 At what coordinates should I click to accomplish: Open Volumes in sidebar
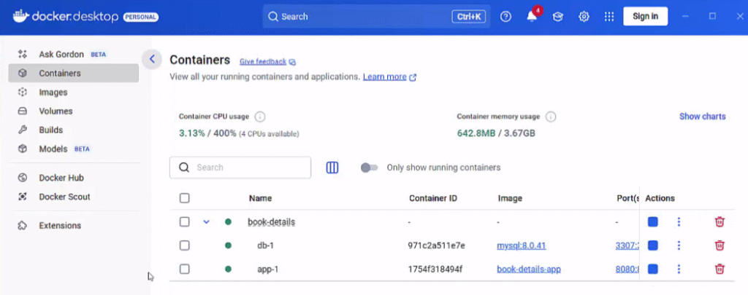click(x=74, y=111)
